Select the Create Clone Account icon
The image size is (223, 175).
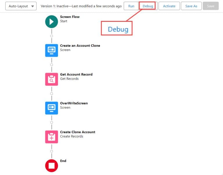tap(51, 137)
